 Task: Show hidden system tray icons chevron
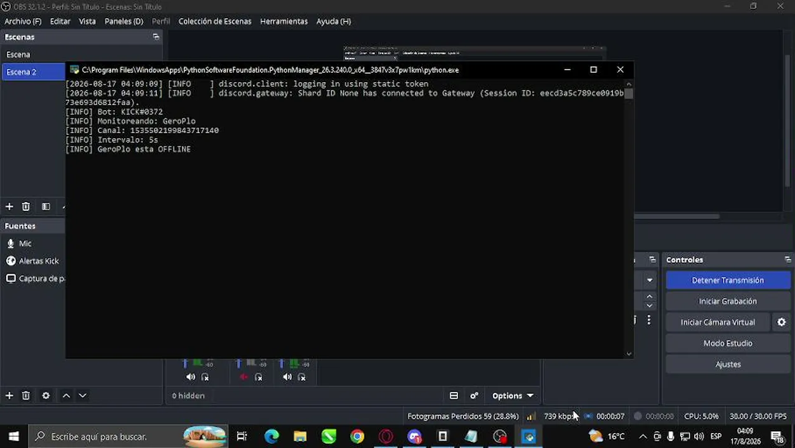[643, 437]
